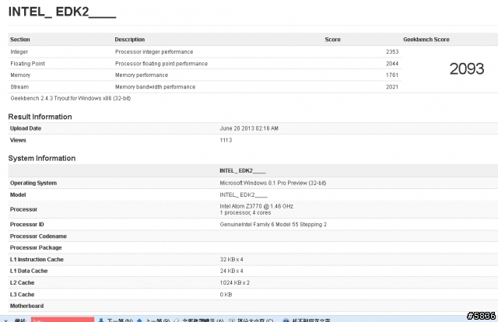Click the find-previous up arrow in find bar

139,320
